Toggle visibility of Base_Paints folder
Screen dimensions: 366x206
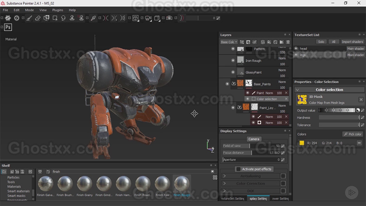click(x=227, y=84)
